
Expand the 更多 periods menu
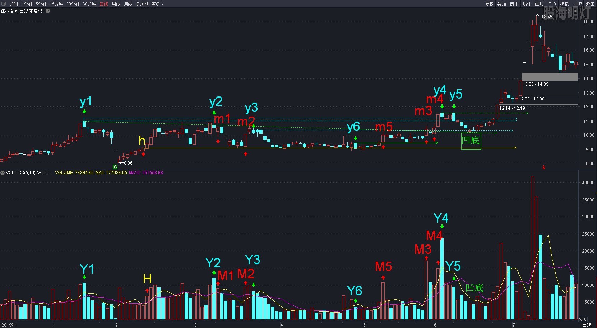coord(157,4)
